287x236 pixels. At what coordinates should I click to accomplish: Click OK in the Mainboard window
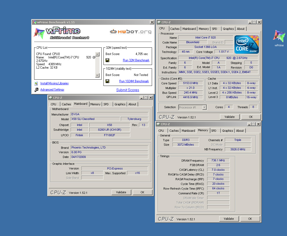142,192
